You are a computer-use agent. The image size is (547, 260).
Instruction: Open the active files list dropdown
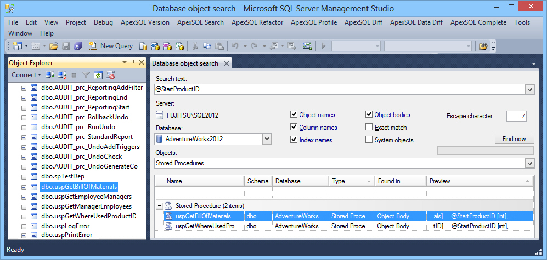point(534,63)
